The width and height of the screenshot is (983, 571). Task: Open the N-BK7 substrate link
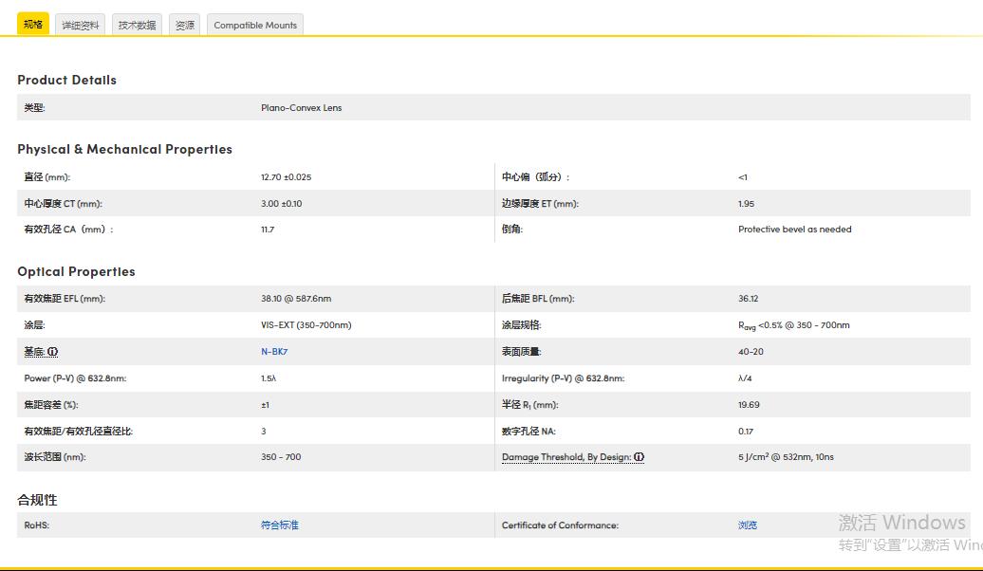pyautogui.click(x=274, y=352)
